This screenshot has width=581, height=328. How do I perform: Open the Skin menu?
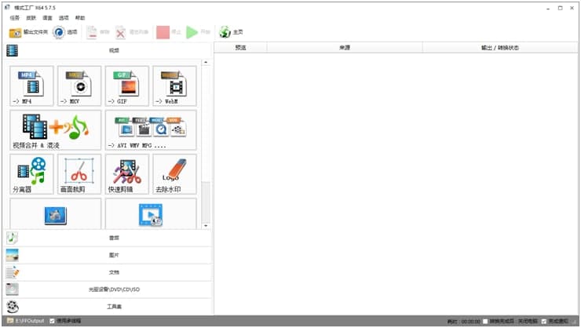coord(31,18)
